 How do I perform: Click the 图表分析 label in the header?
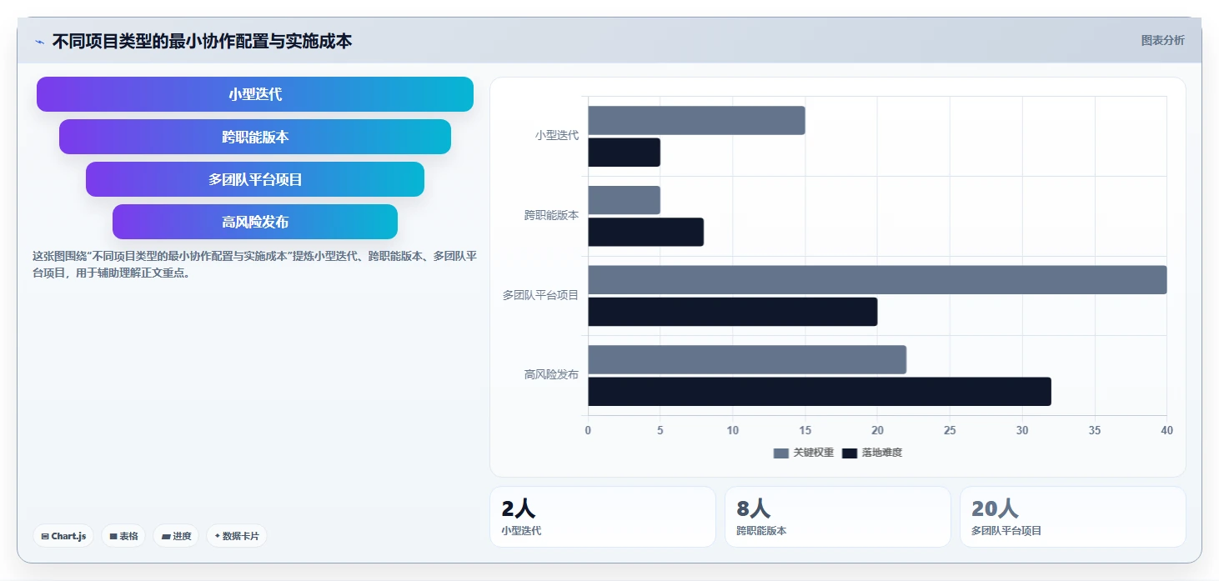click(x=1162, y=40)
